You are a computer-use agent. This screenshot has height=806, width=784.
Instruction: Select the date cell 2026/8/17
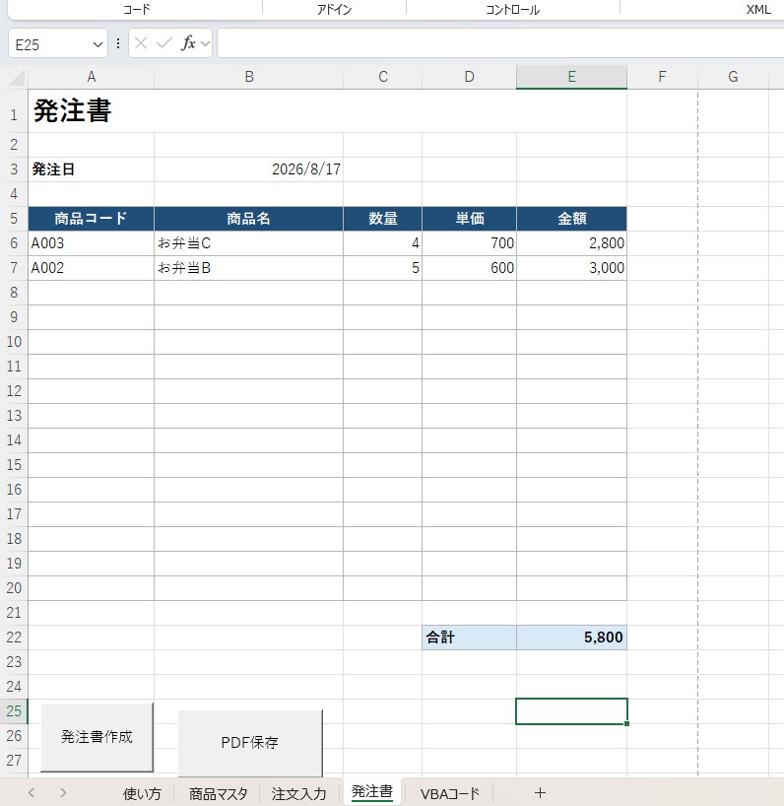point(248,169)
